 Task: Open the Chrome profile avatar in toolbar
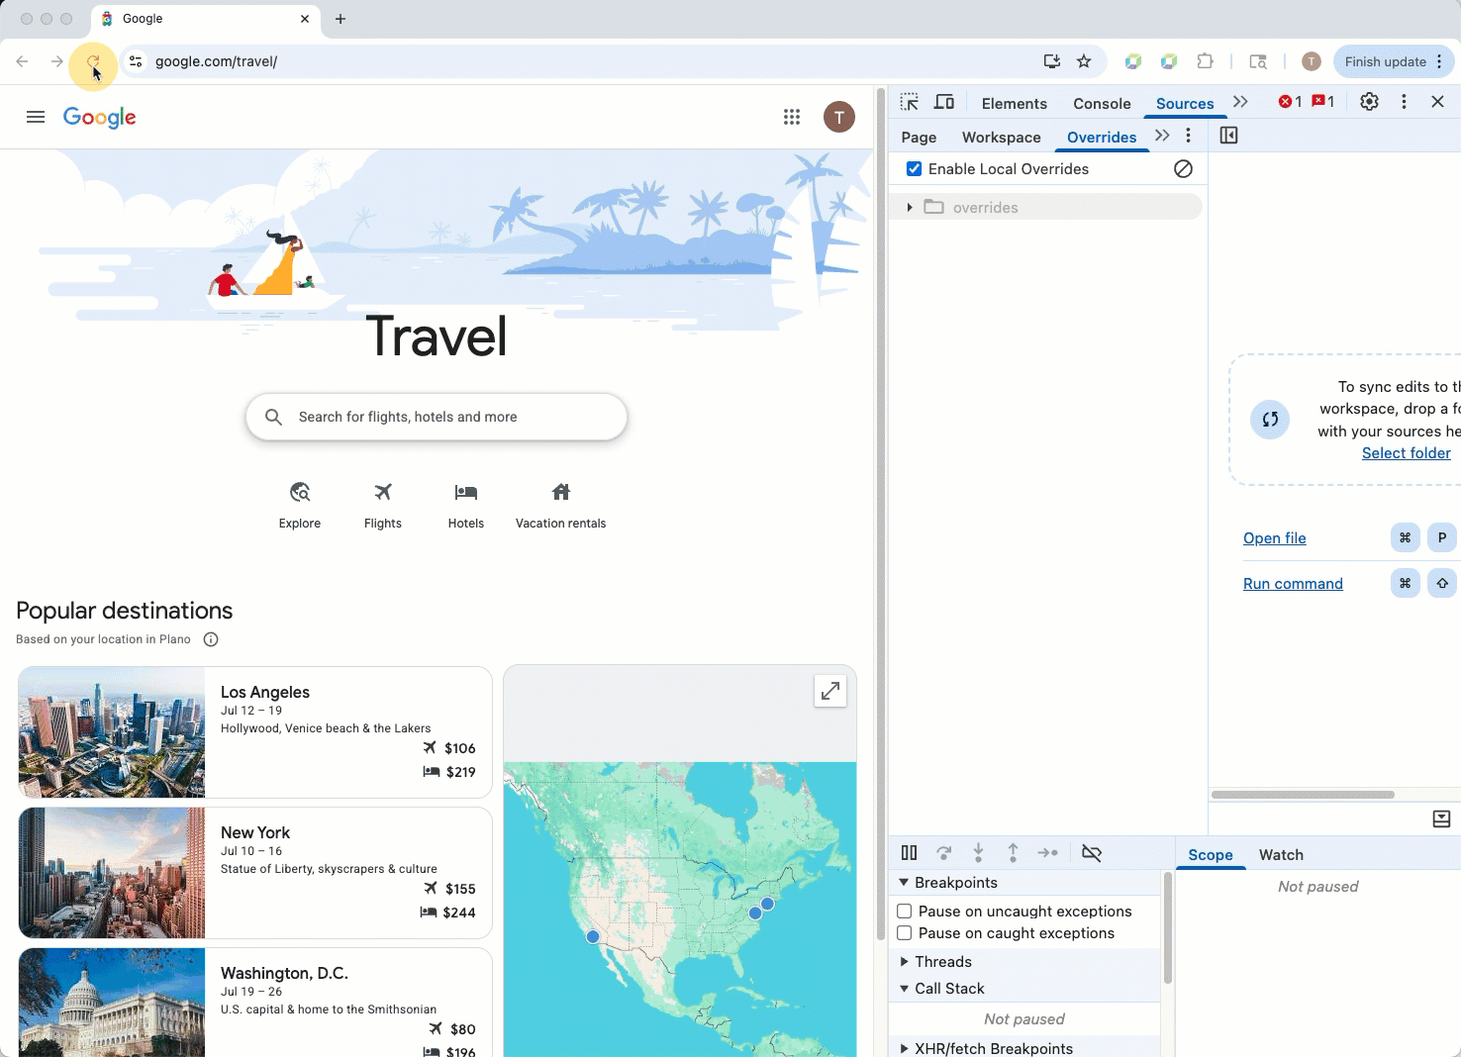(1312, 61)
